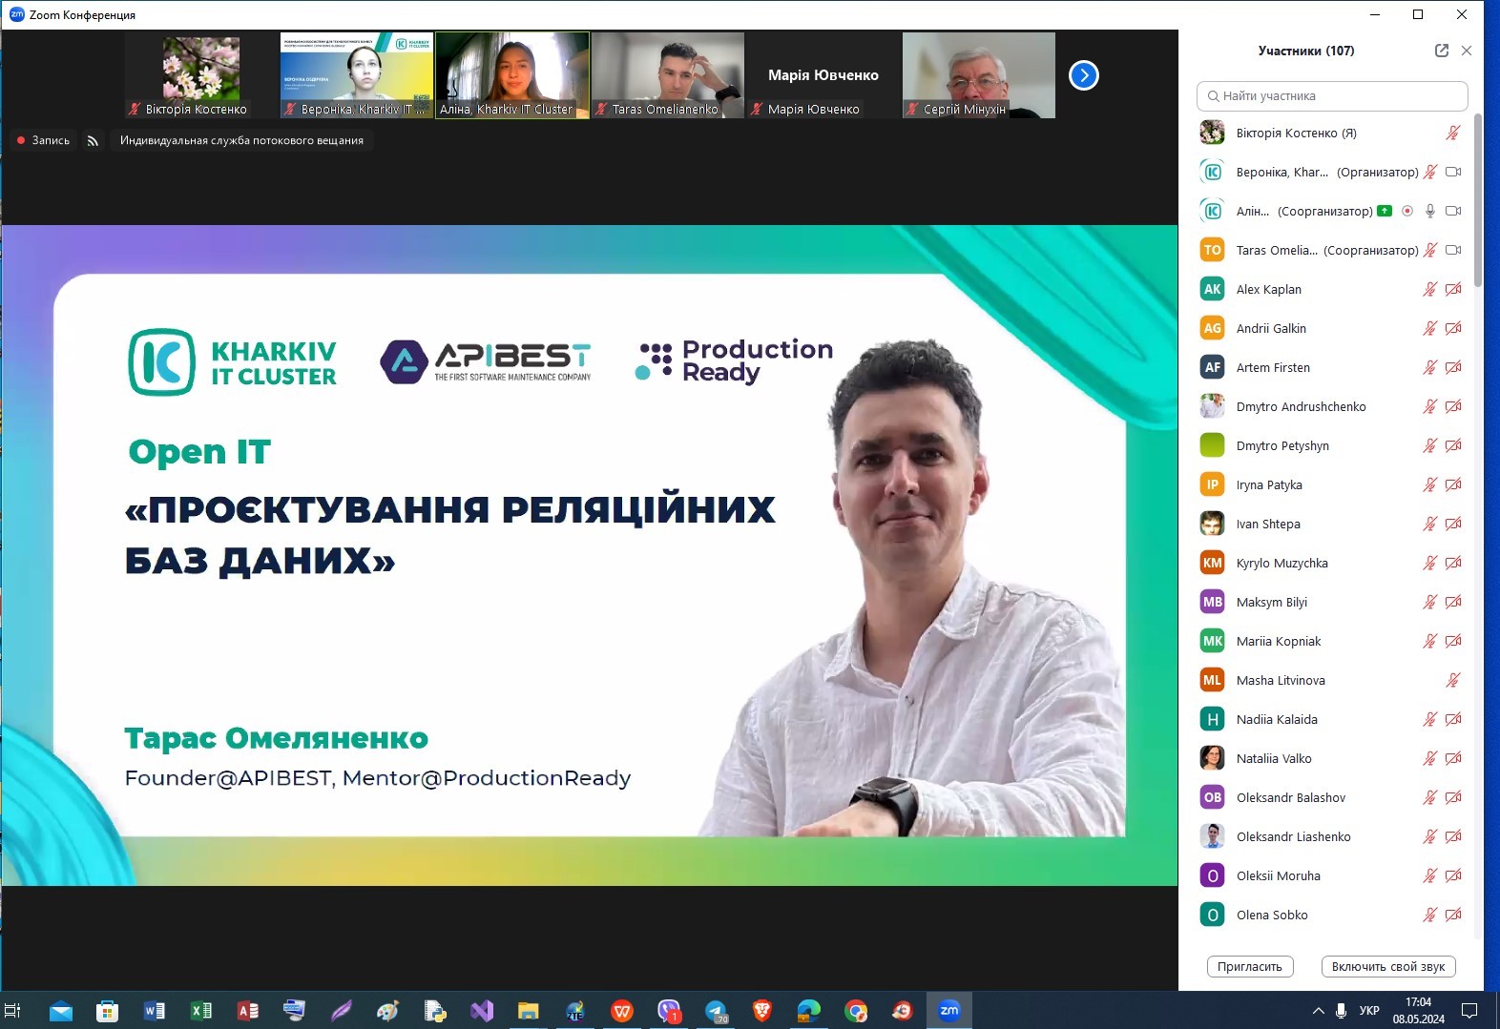Screen dimensions: 1500x1029
Task: Click the participants list scrollbar
Action: (x=1478, y=200)
